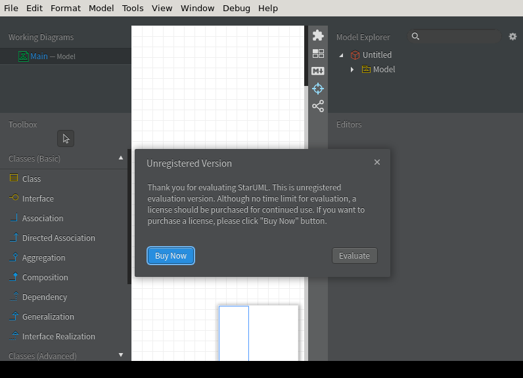Click the share icon in sidebar
This screenshot has width=523, height=378.
coord(318,106)
